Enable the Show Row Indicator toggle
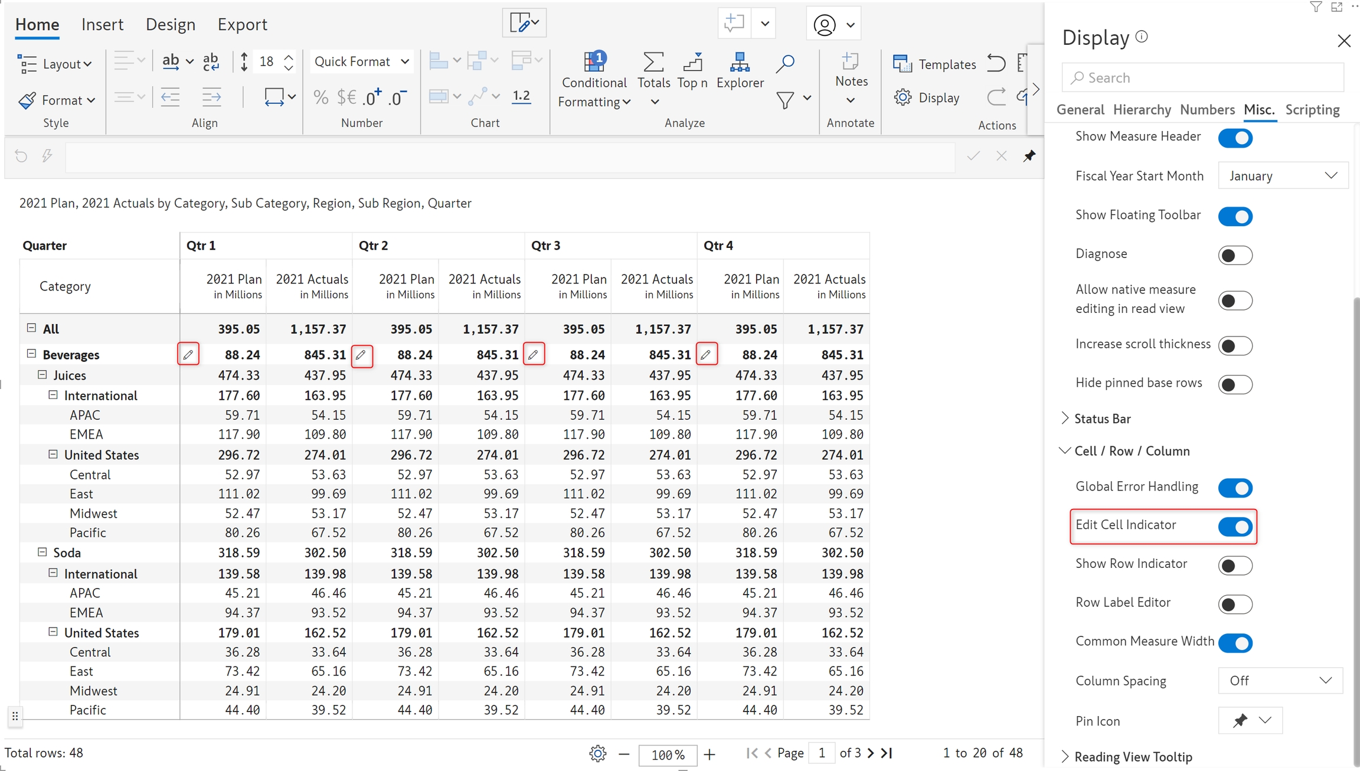This screenshot has width=1360, height=771. (1235, 565)
